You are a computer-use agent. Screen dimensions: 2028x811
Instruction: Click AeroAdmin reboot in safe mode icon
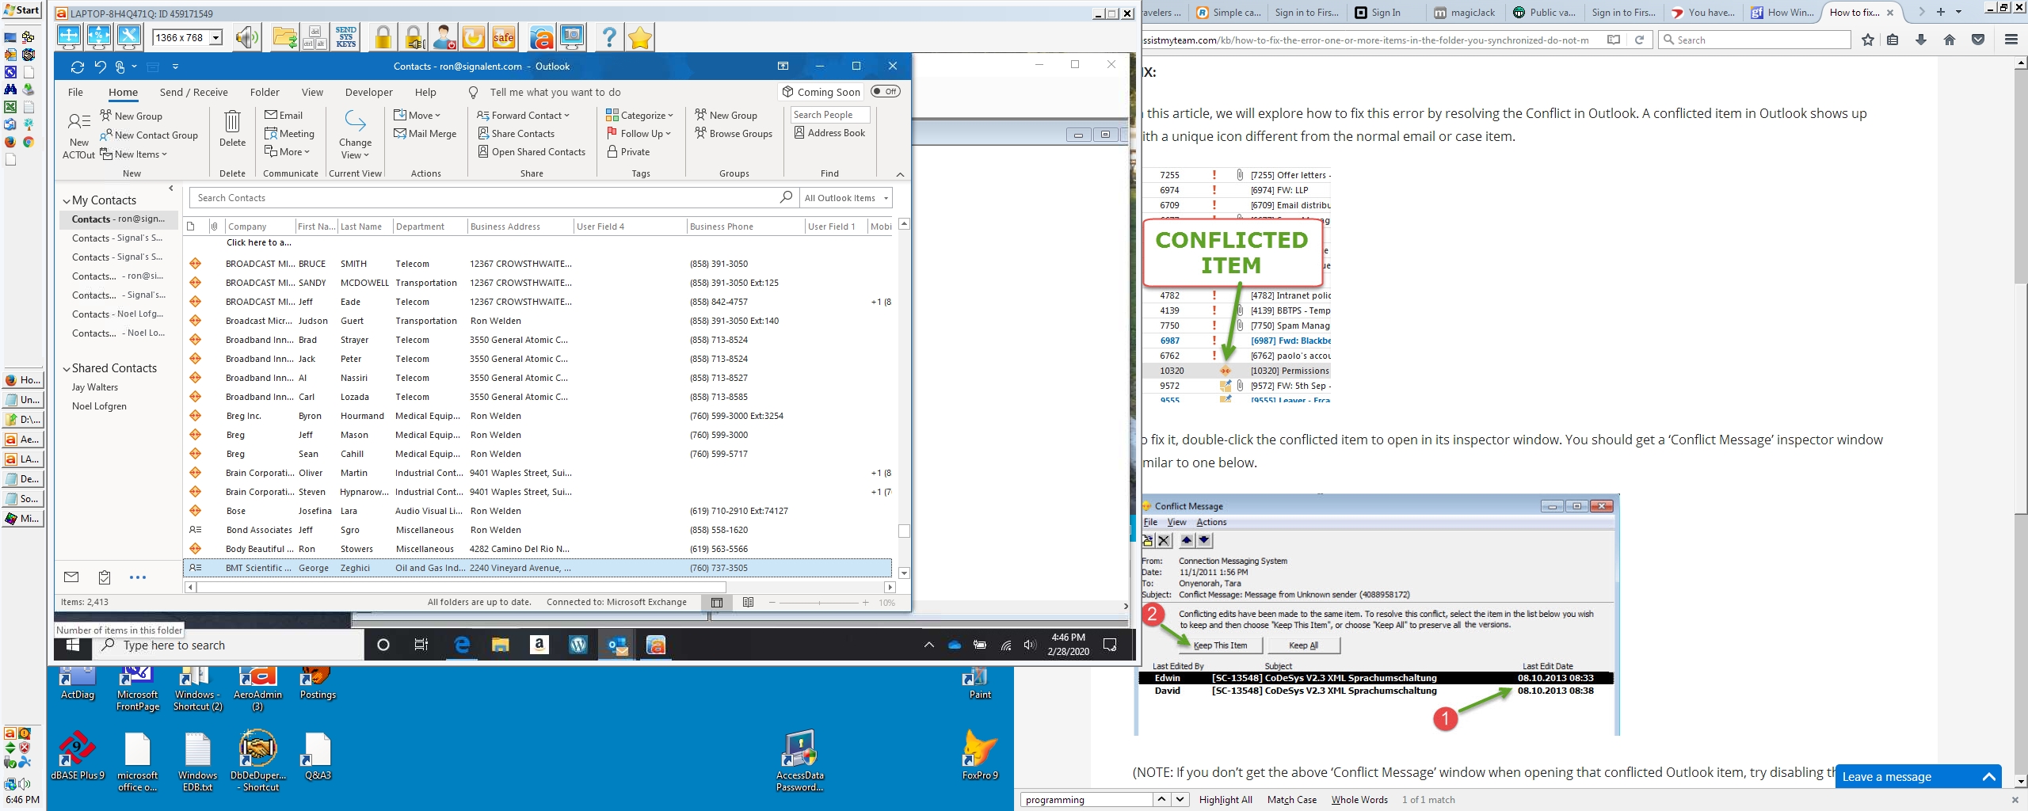tap(503, 37)
